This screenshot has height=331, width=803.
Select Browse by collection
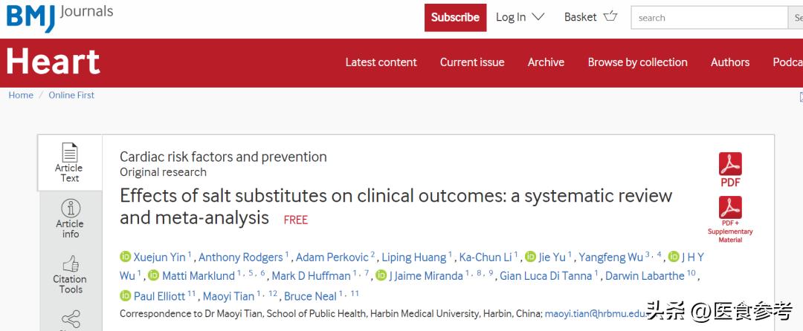637,62
